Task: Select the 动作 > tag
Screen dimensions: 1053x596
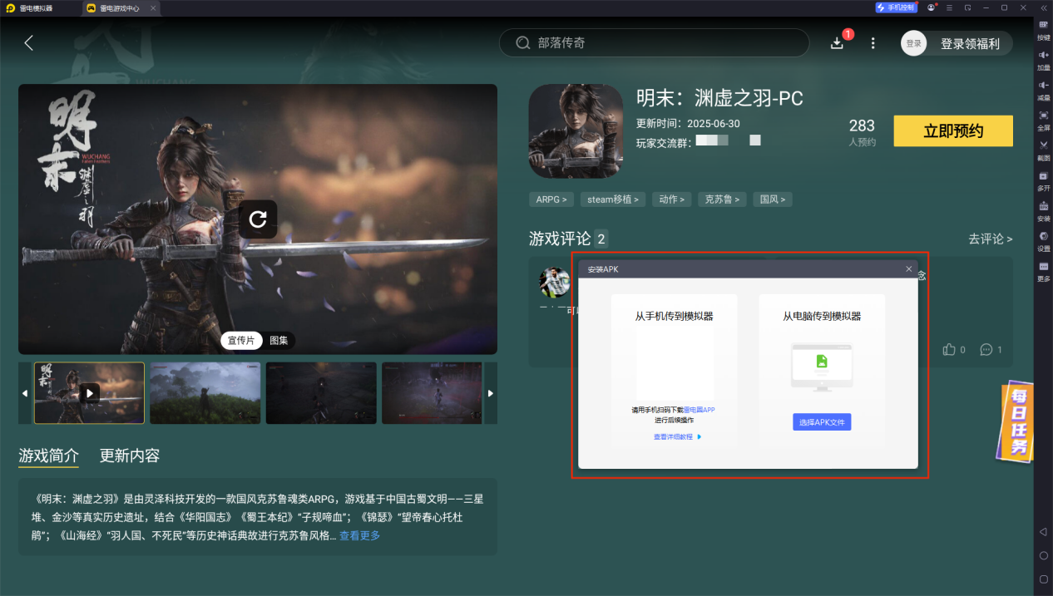Action: (672, 199)
